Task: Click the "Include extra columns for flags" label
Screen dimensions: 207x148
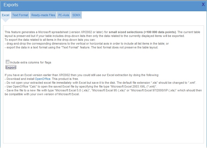Action: click(31, 62)
